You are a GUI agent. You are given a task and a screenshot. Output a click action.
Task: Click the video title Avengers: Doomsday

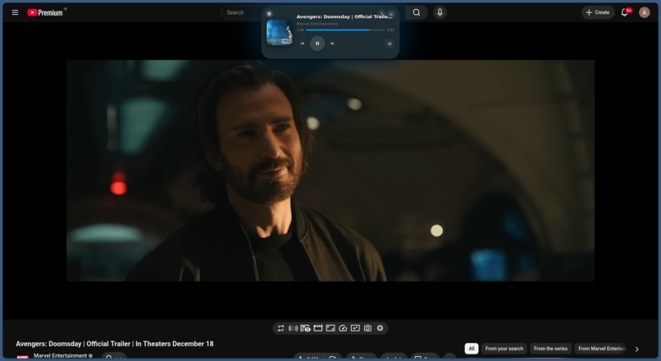(x=115, y=344)
